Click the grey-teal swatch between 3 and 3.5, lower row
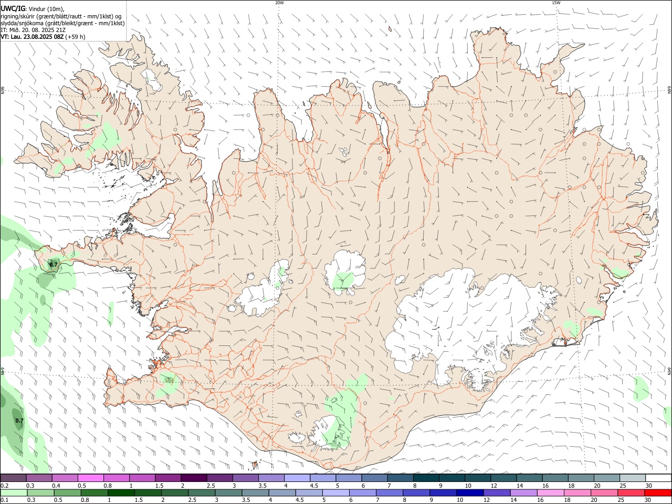This screenshot has height=504, width=672. (228, 493)
